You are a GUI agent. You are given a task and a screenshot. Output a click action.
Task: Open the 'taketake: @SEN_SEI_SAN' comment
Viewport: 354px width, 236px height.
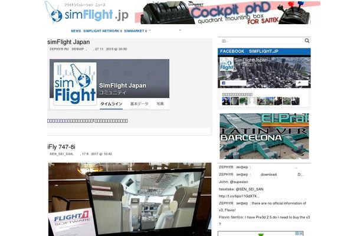tap(241, 189)
